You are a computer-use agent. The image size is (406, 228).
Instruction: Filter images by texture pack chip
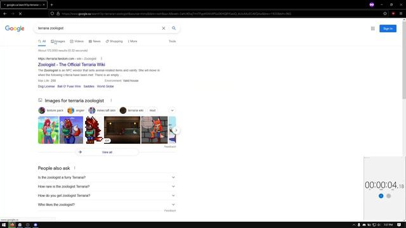pos(51,110)
